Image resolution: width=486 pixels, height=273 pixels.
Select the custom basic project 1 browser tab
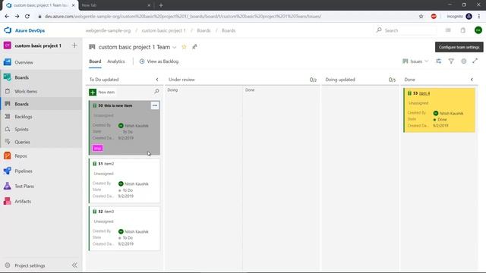tap(39, 5)
